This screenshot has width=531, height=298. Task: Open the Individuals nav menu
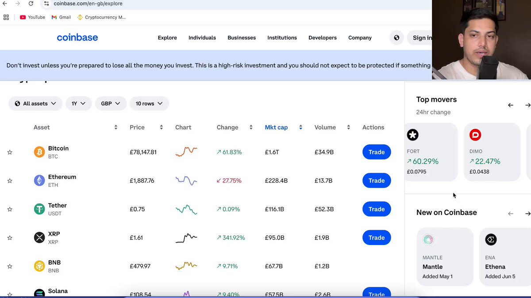tap(202, 38)
